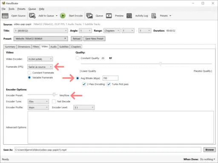The image size is (218, 163).
Task: Open the File menu
Action: pyautogui.click(x=3, y=9)
